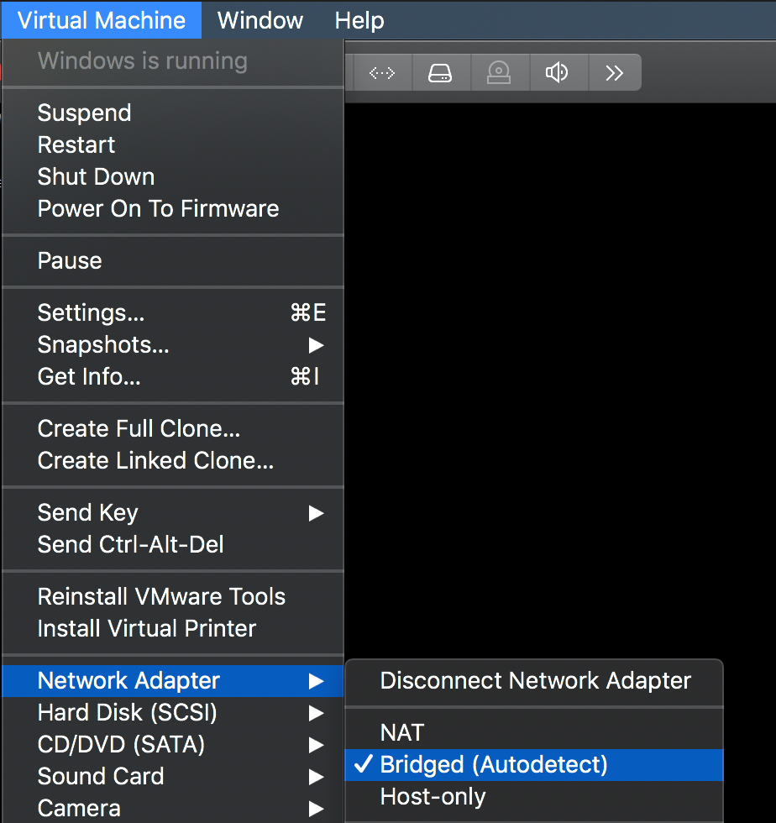Expand the Camera submenu
Screen dimensions: 776x823
(x=173, y=808)
